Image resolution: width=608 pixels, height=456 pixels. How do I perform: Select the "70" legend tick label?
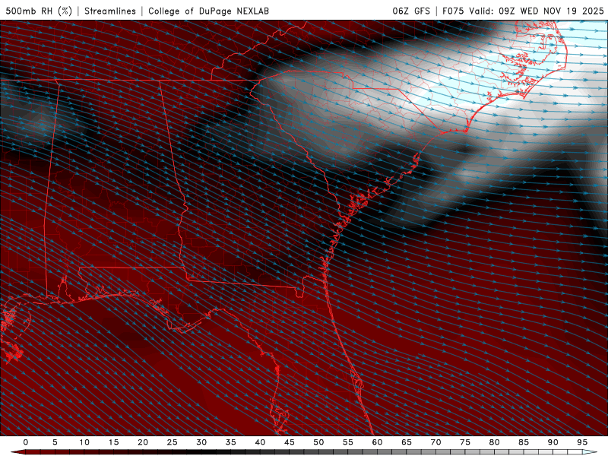(435, 442)
